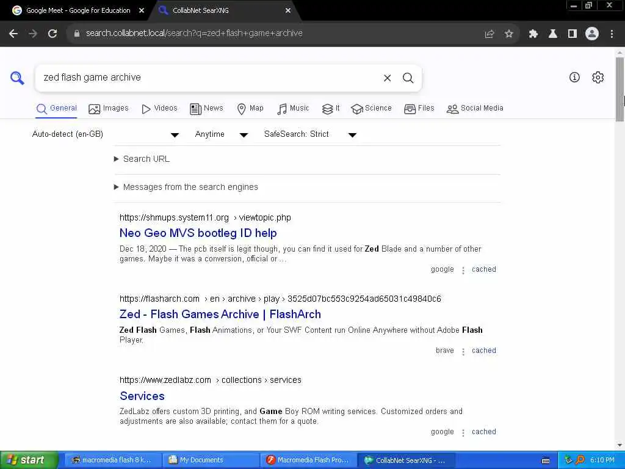Toggle browser side panel icon
The width and height of the screenshot is (625, 469).
573,34
